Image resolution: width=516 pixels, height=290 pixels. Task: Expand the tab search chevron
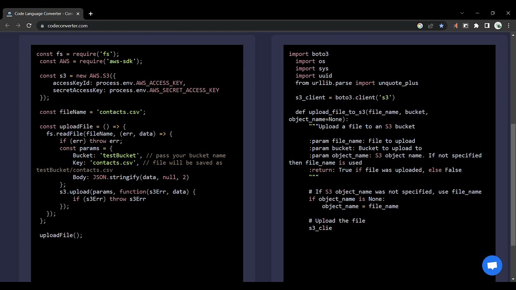point(462,13)
